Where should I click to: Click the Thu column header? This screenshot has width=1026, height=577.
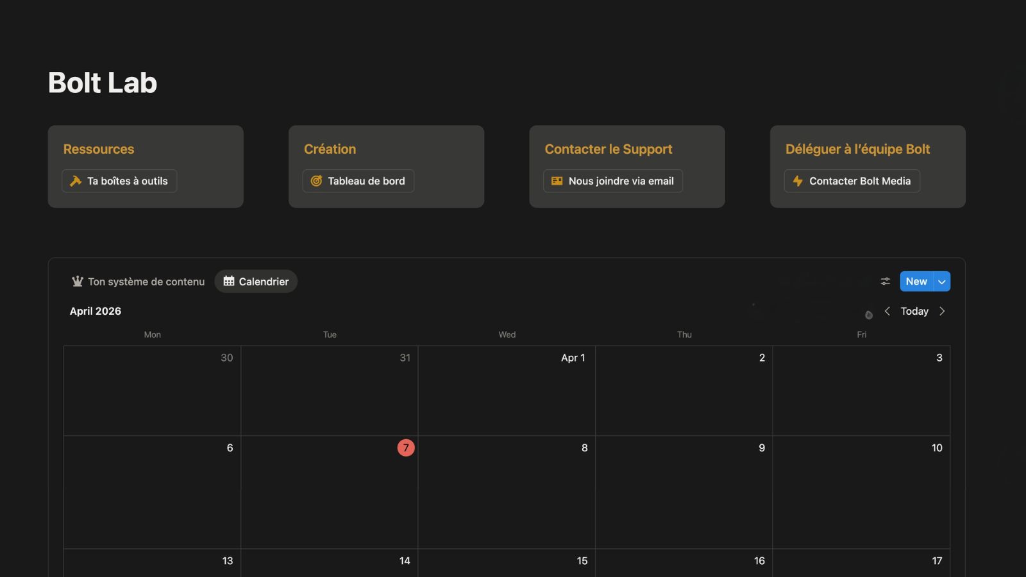[x=684, y=335]
